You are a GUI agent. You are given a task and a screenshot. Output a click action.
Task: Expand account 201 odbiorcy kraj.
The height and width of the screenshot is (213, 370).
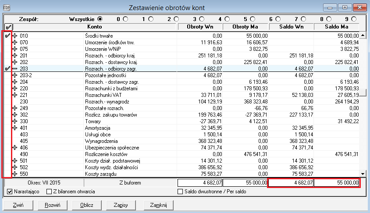pos(14,56)
